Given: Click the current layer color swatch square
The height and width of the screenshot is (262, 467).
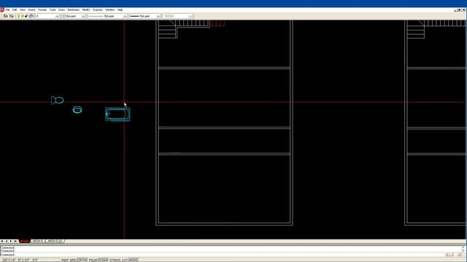Looking at the screenshot, I should [34, 16].
